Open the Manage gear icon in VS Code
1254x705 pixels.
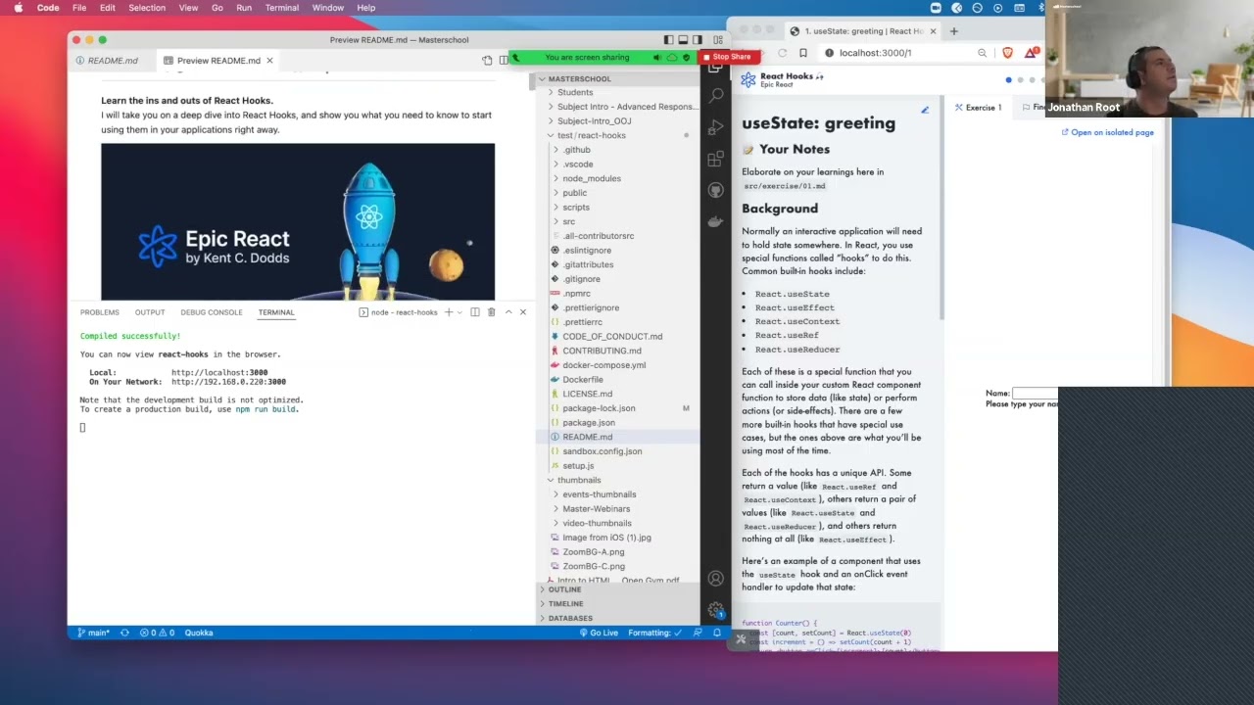[716, 610]
